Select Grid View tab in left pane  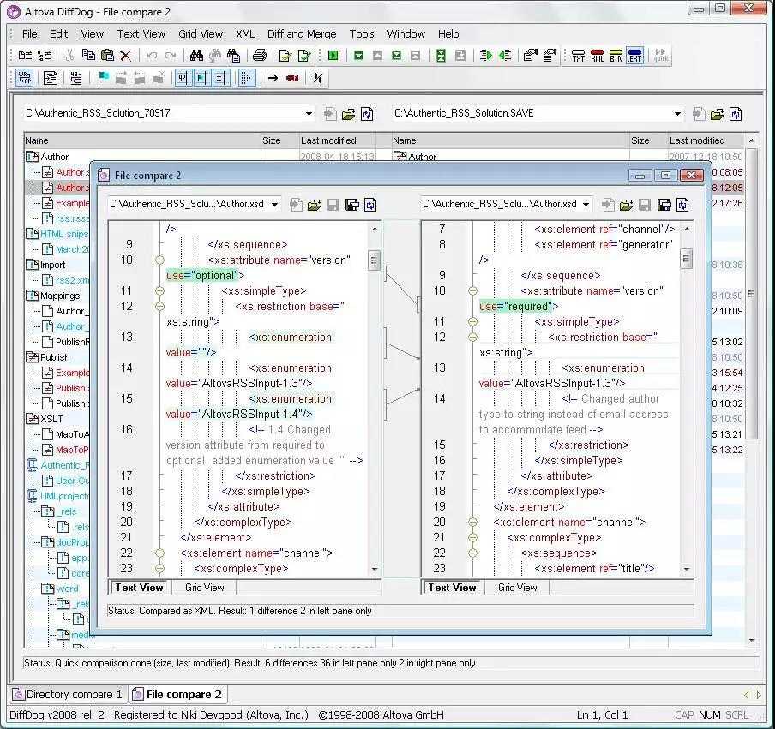tap(204, 588)
